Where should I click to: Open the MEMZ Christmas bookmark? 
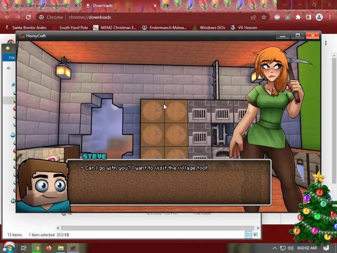click(115, 28)
